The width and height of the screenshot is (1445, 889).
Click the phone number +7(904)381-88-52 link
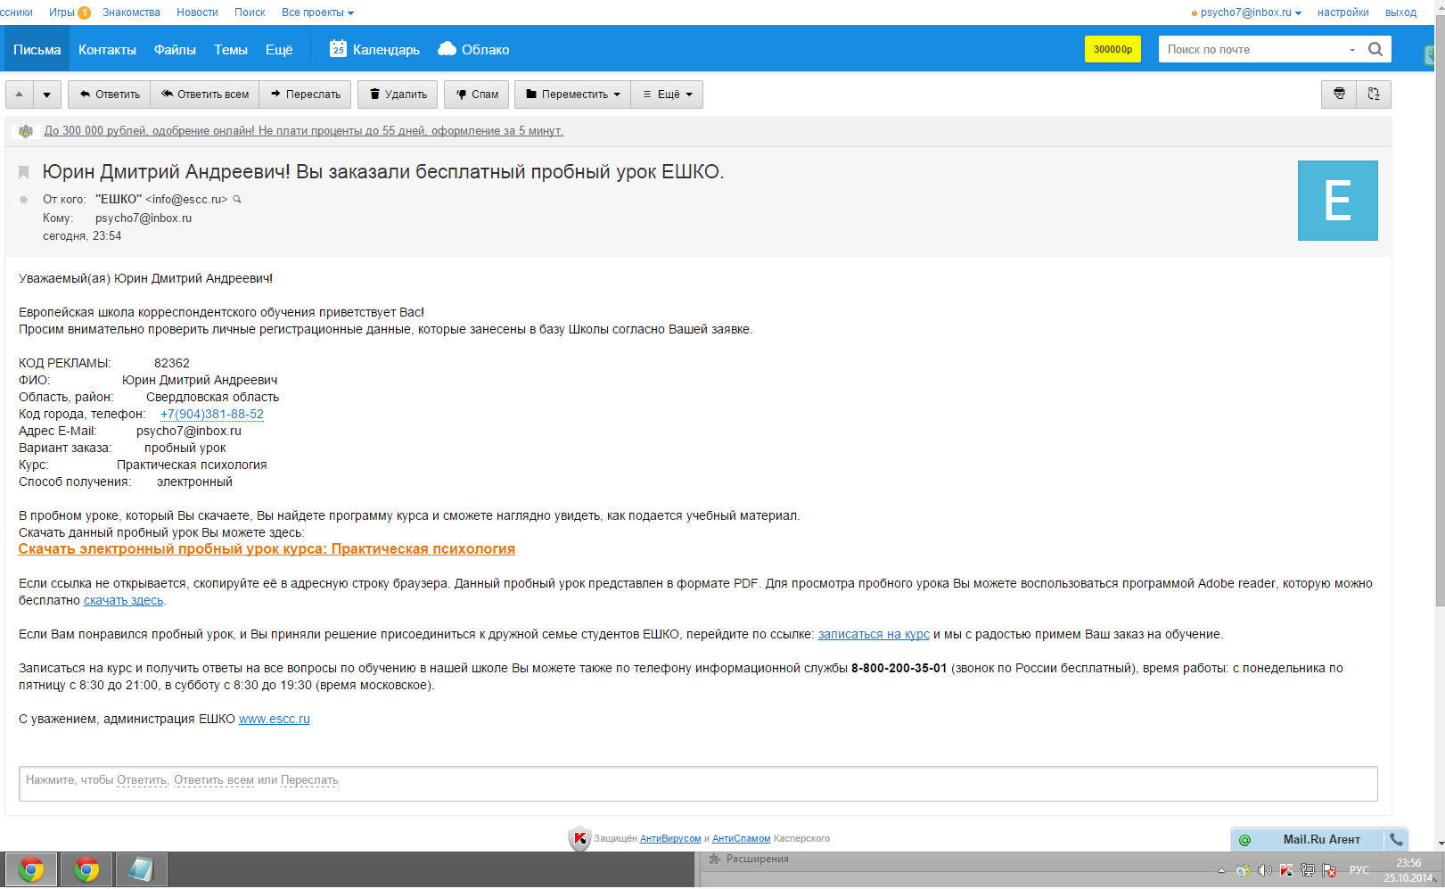[212, 414]
